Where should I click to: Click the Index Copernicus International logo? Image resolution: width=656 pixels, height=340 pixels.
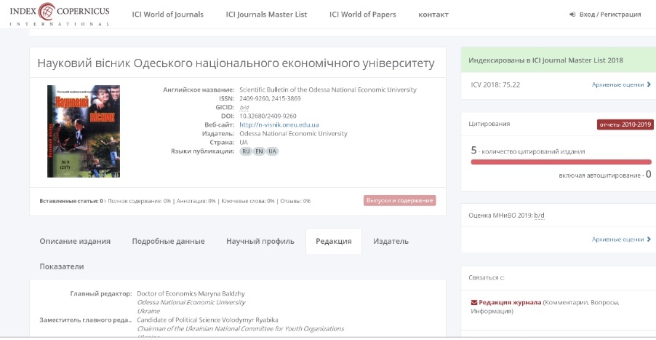pyautogui.click(x=59, y=15)
